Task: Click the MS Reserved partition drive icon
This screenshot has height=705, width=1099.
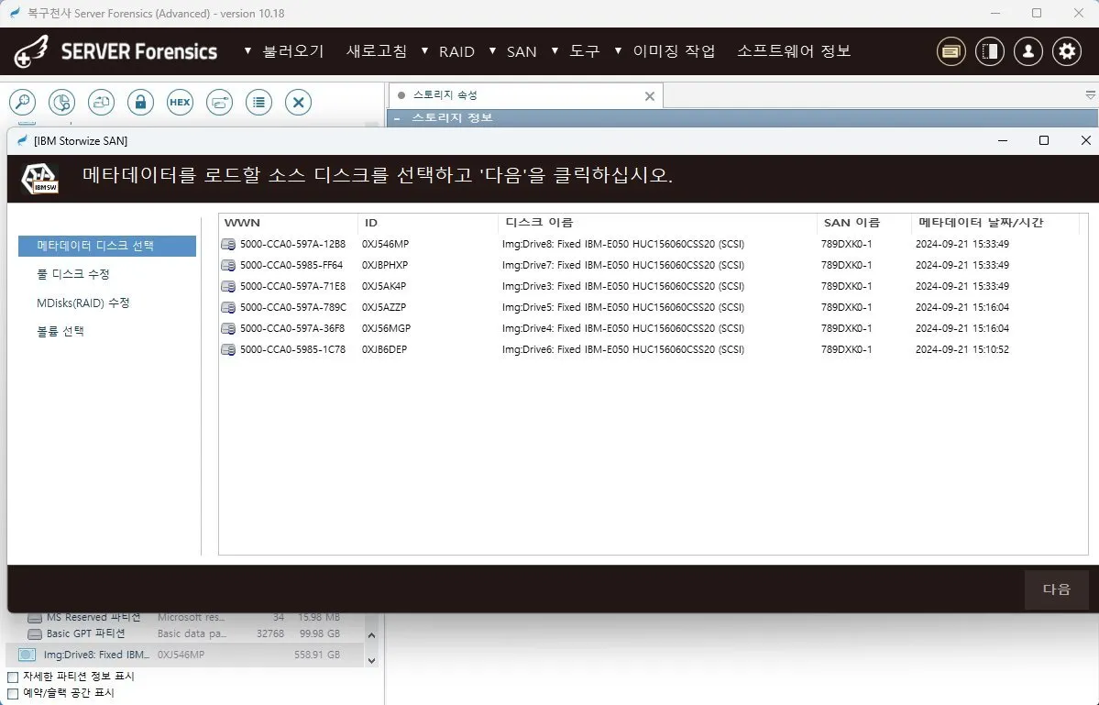Action: (34, 617)
